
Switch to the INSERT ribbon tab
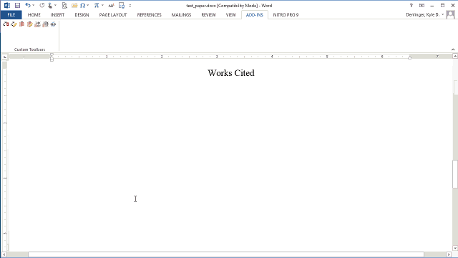(x=57, y=14)
